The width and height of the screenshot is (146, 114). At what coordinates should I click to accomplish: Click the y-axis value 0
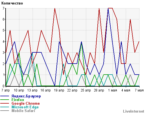pyautogui.click(x=4, y=86)
